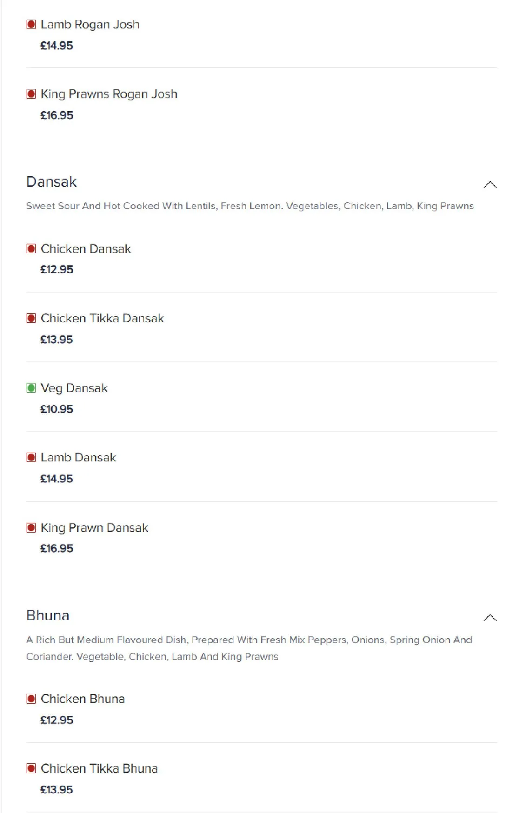Select the Dansak category heading

coord(51,181)
